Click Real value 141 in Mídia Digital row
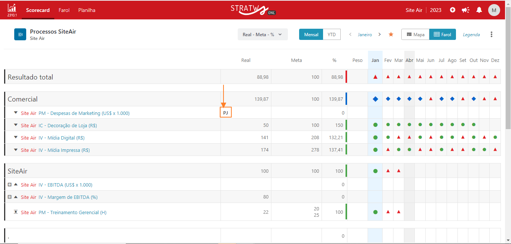 (x=264, y=138)
